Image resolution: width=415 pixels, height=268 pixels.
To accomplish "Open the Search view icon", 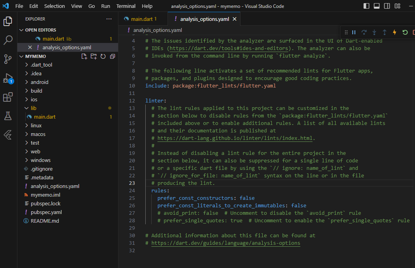I will [x=8, y=40].
